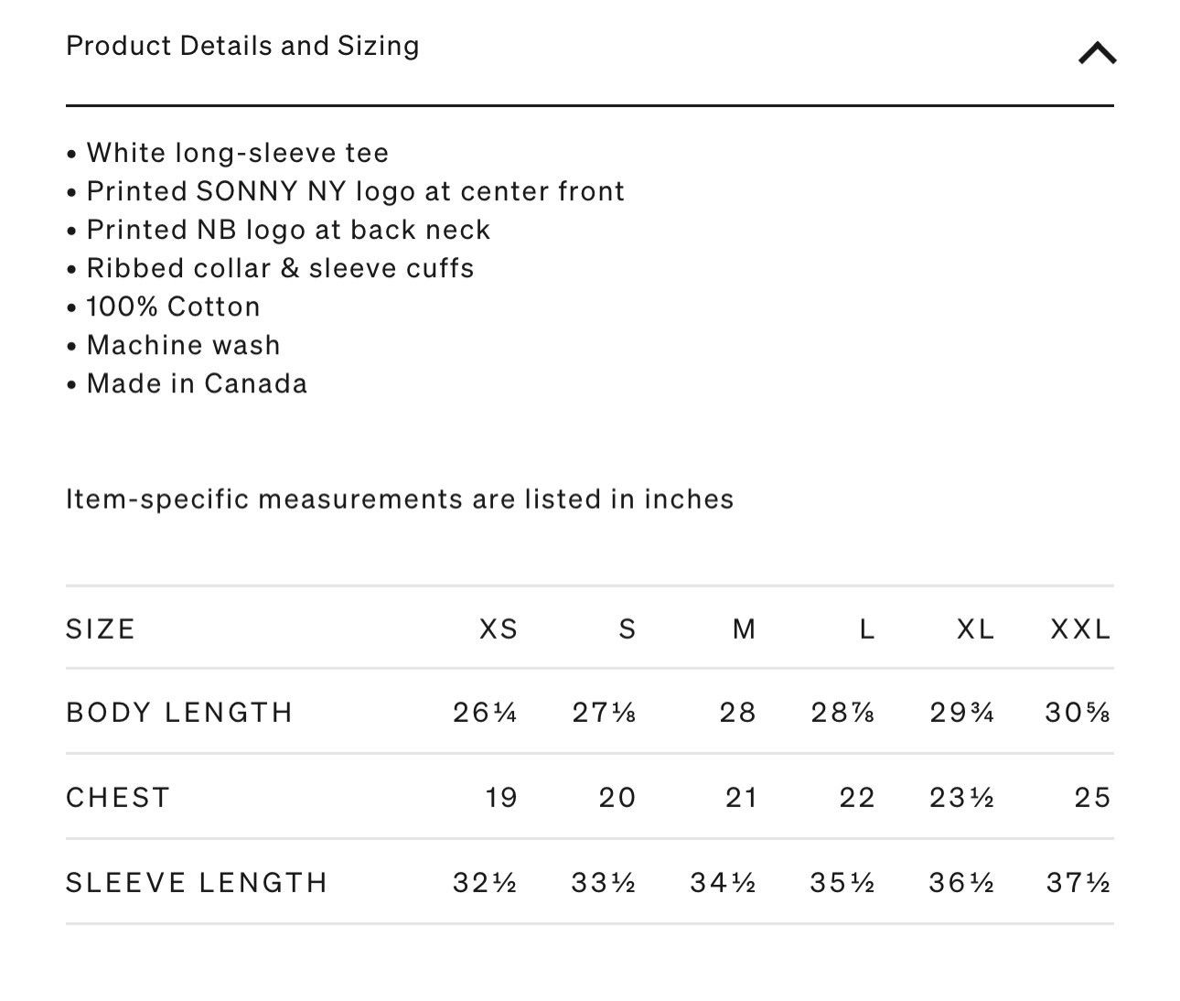The width and height of the screenshot is (1180, 1001).
Task: Click the SLEEVE LENGTH row label
Action: pyautogui.click(x=197, y=882)
